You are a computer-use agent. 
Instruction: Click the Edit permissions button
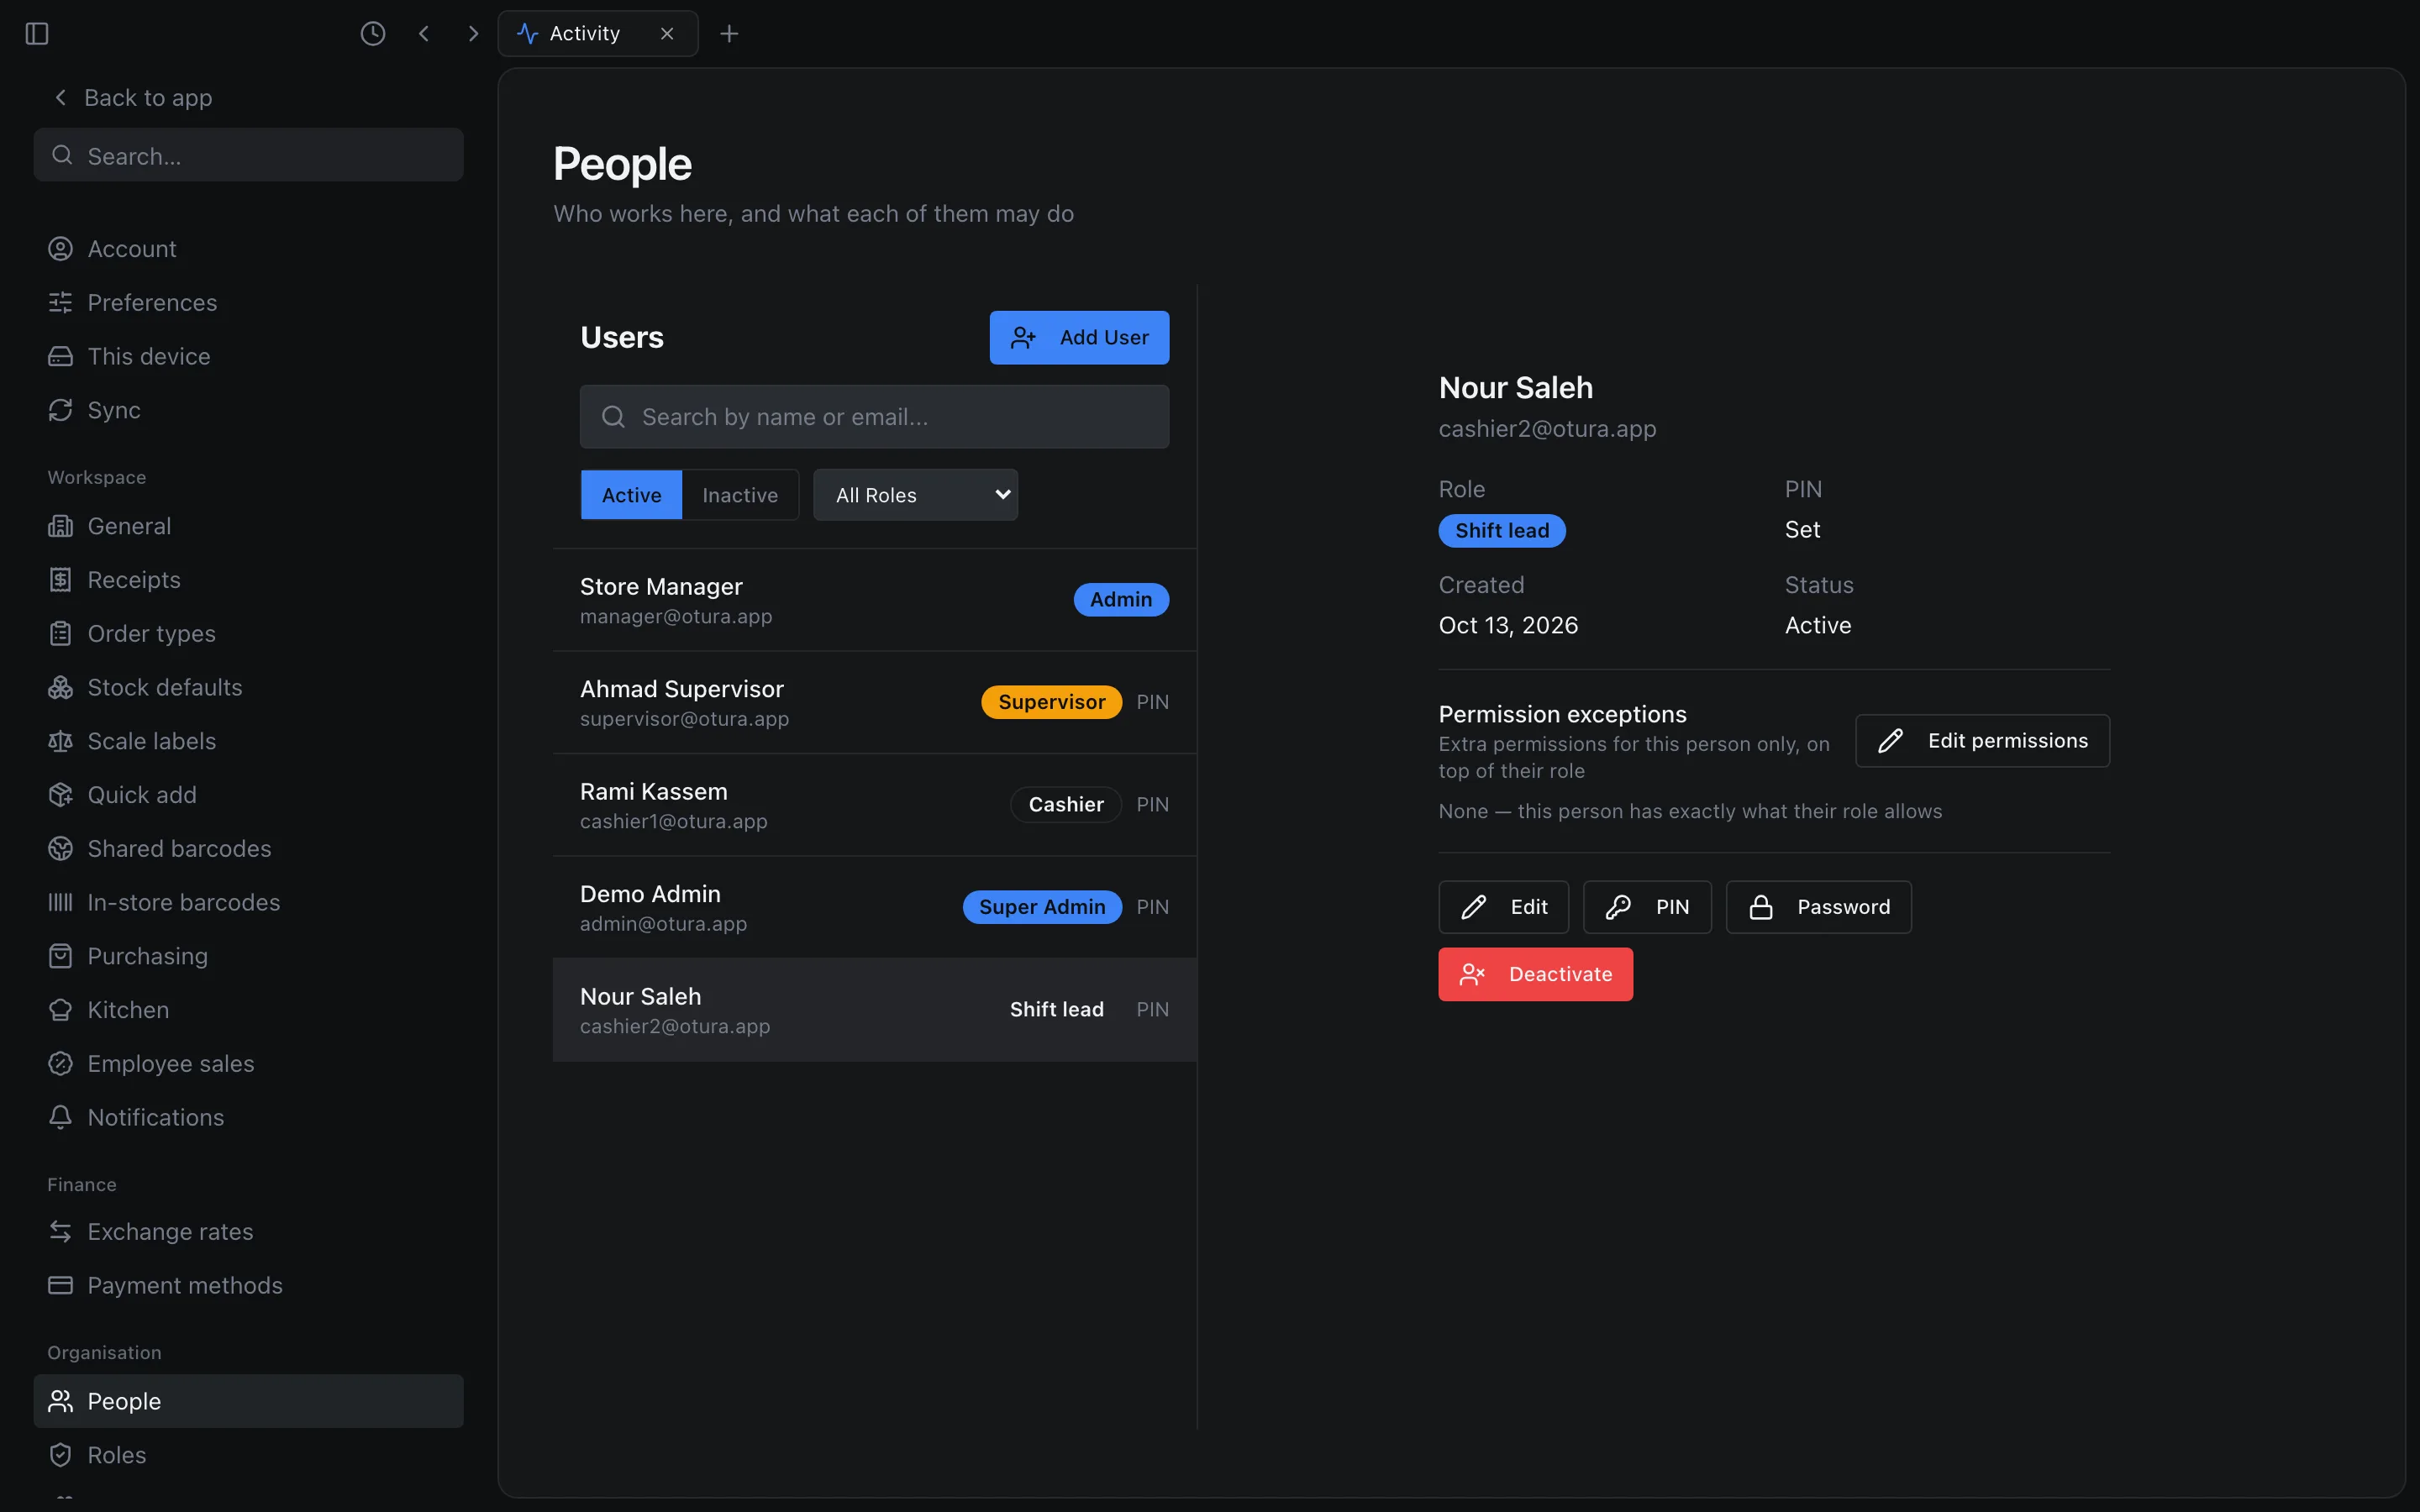click(x=1982, y=741)
